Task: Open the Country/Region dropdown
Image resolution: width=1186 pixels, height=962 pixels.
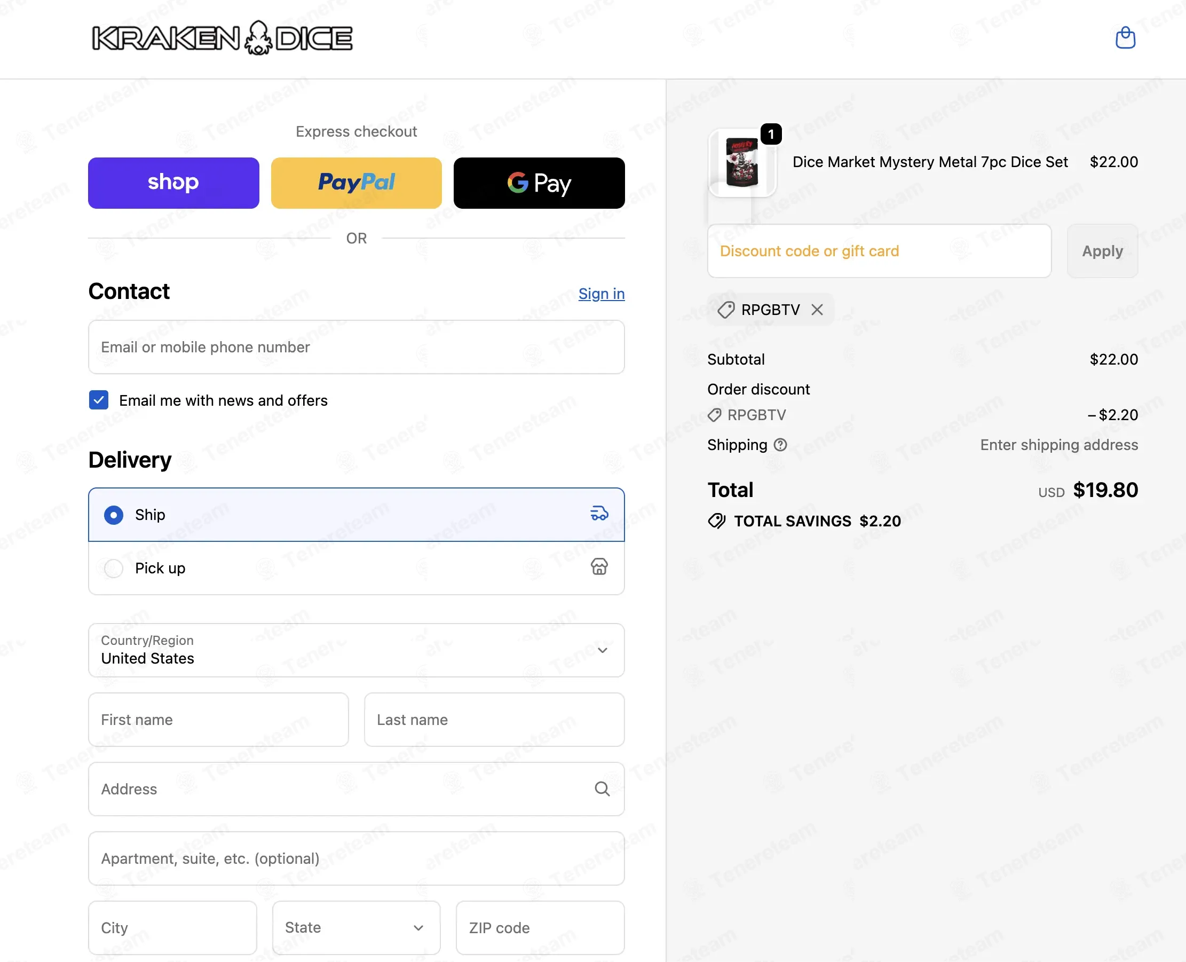Action: pos(356,650)
